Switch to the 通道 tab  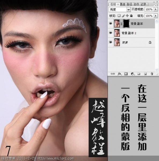(x=123, y=4)
